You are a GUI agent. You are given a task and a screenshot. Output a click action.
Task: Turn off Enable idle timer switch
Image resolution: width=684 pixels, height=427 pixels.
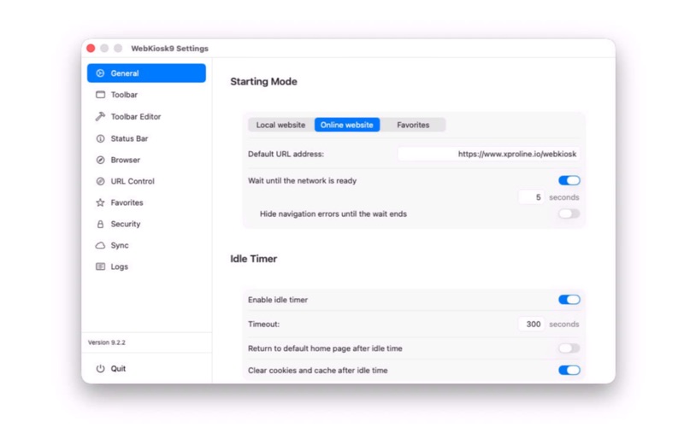[569, 300]
